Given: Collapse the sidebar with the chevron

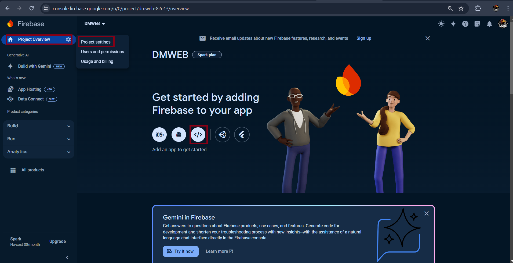Looking at the screenshot, I should 67,258.
